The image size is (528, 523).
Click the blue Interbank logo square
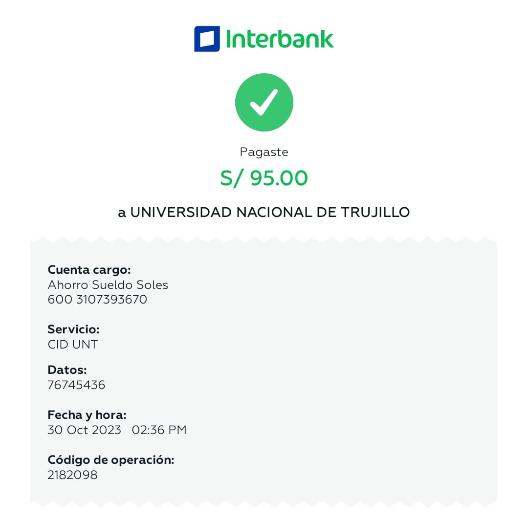point(207,39)
